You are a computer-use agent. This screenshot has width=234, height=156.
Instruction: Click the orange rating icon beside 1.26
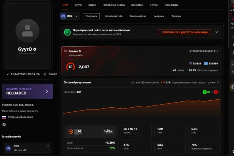click(x=71, y=131)
